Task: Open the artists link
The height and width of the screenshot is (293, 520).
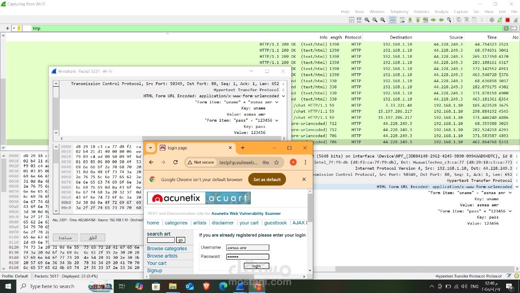Action: 199,223
